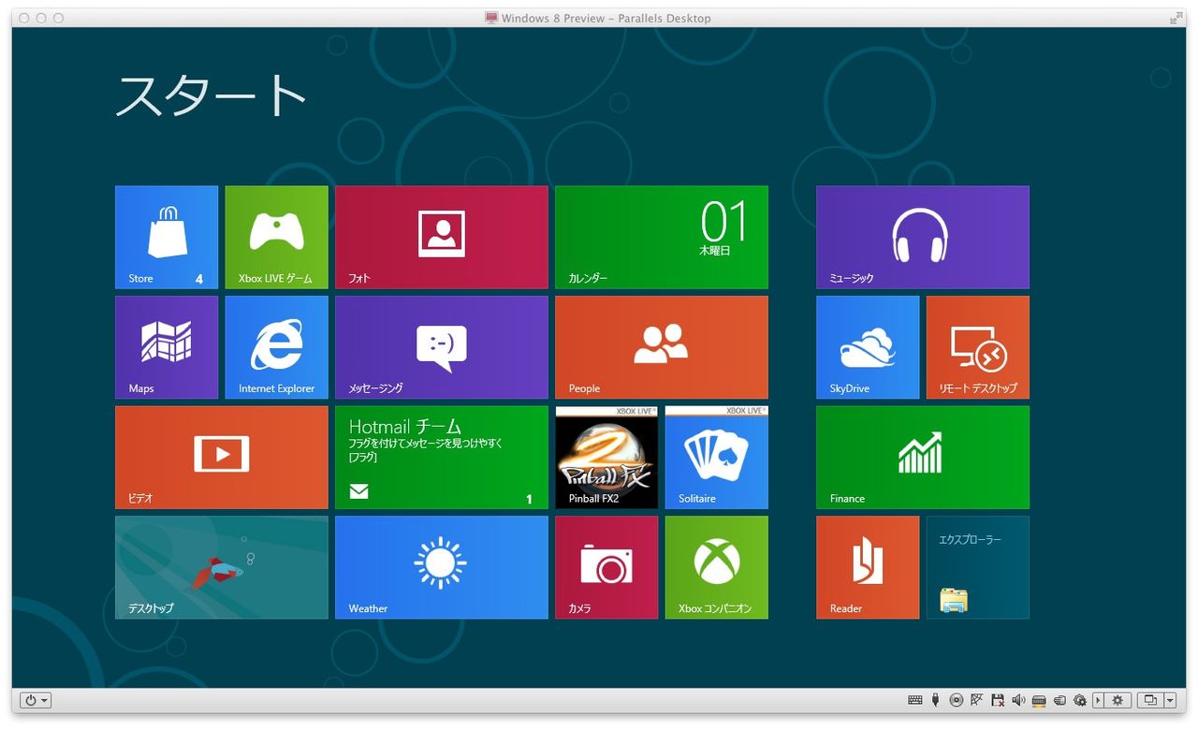Viewport: 1198px width, 730px height.
Task: Open the カレンダー calendar tile
Action: click(x=662, y=237)
